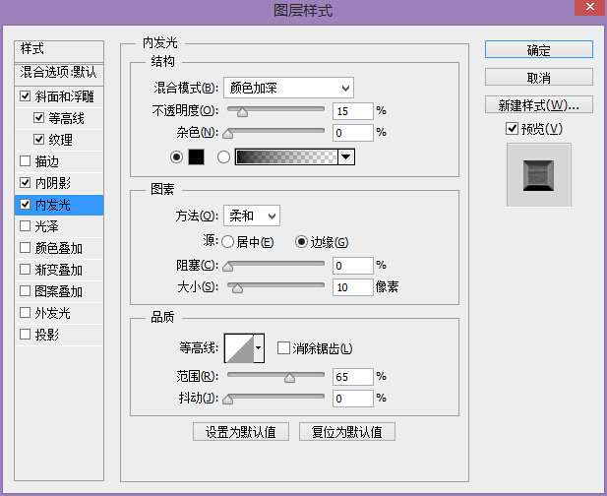Choose 居中 as the glow source
Viewport: 607px width, 496px height.
(x=228, y=242)
